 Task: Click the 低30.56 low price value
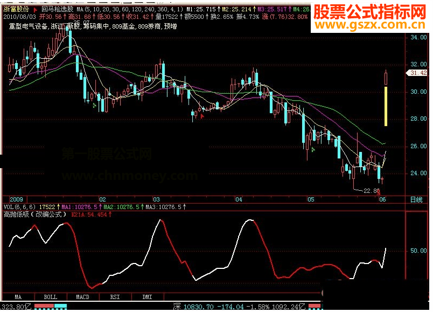pyautogui.click(x=111, y=17)
